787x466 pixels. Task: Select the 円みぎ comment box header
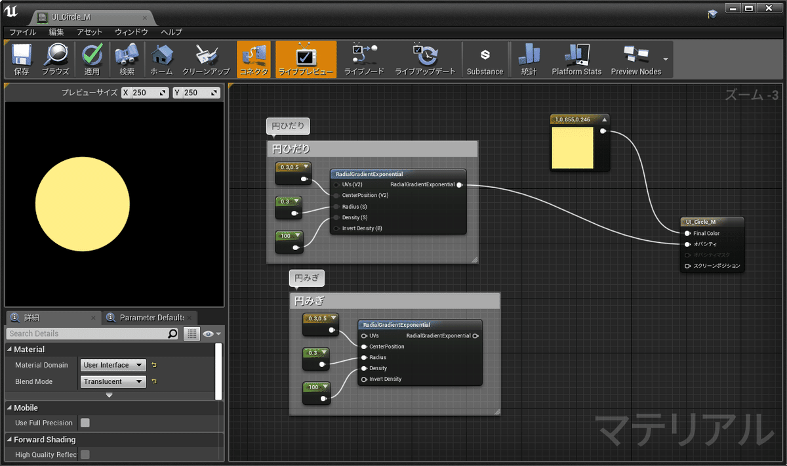point(395,301)
